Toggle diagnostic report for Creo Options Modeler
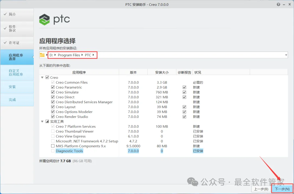The width and height of the screenshot is (294, 194). pyautogui.click(x=185, y=112)
